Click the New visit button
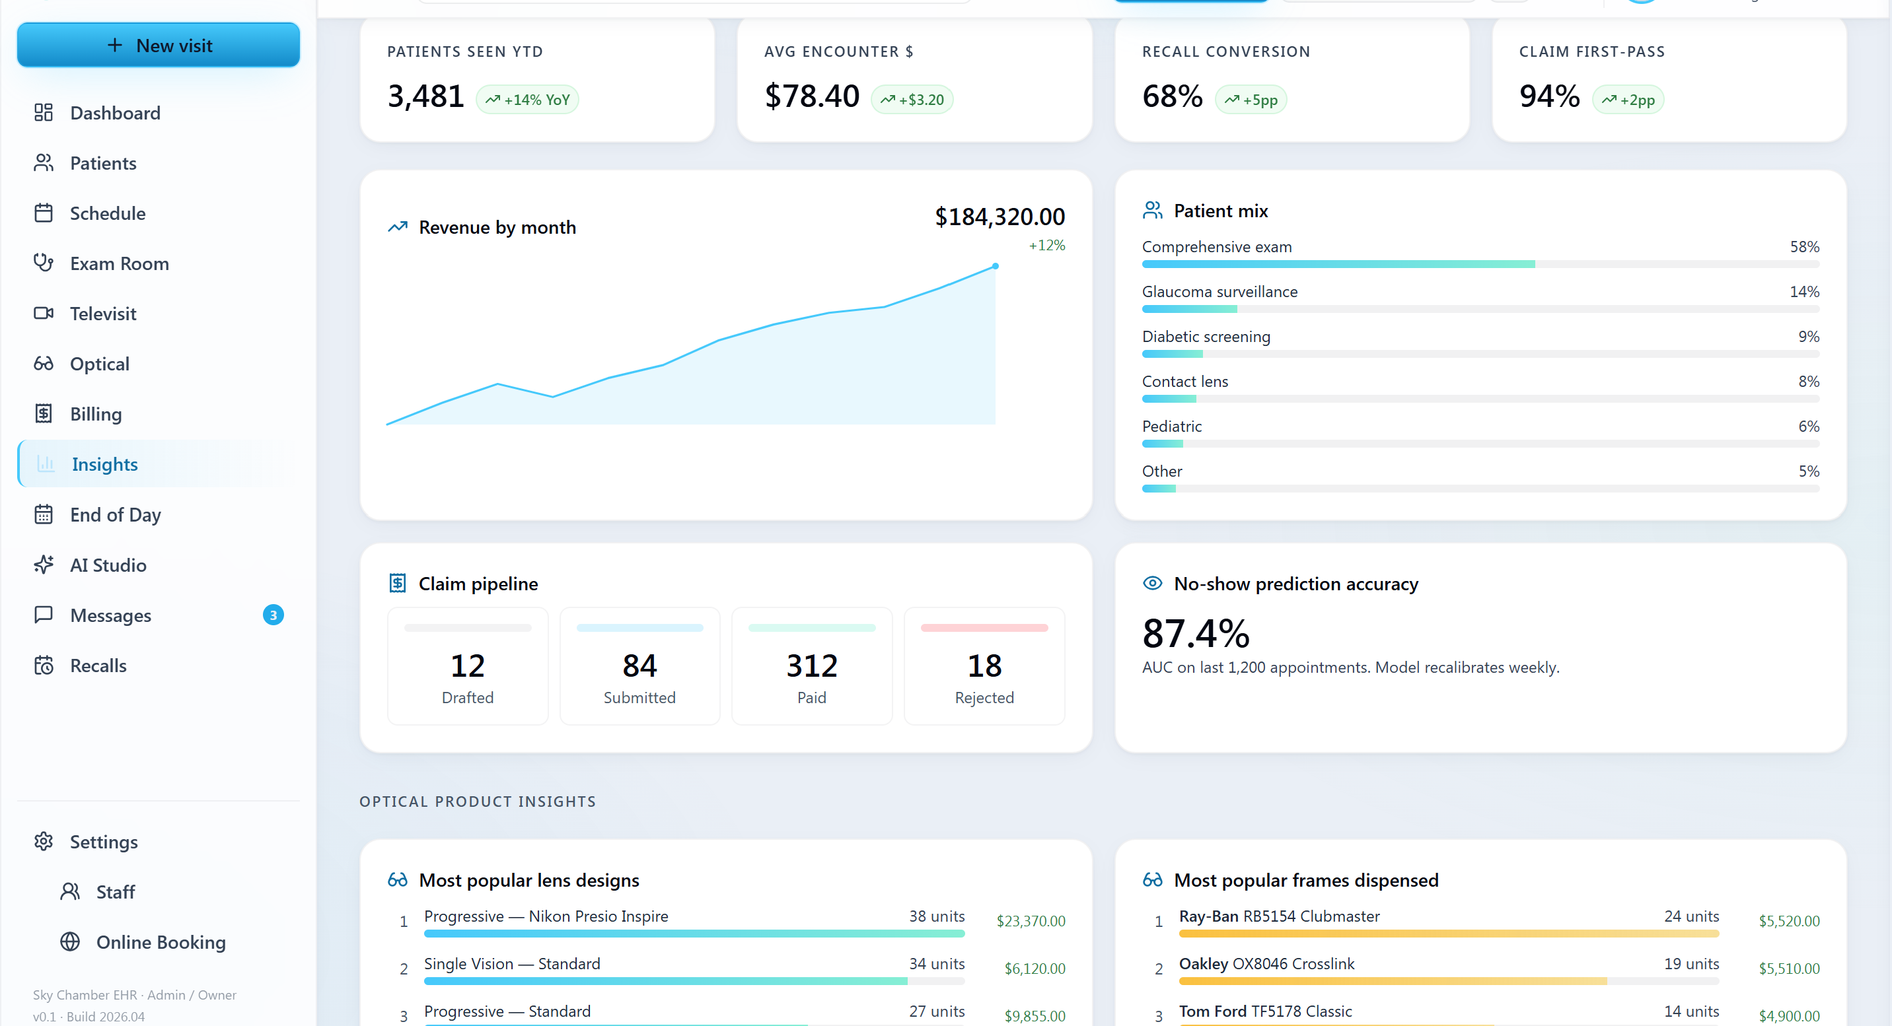Screen dimensions: 1892x1026 coord(158,46)
